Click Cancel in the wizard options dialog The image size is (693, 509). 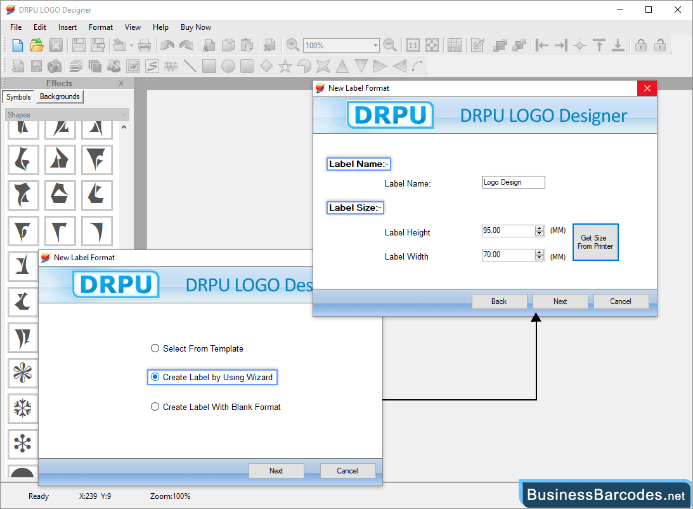[x=347, y=471]
